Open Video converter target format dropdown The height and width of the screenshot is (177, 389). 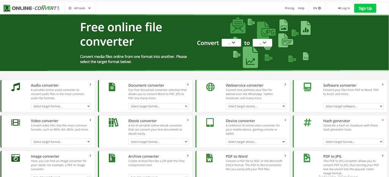tap(61, 142)
